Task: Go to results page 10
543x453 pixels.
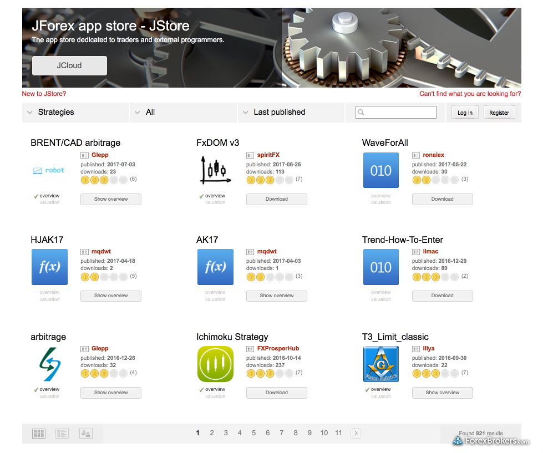Action: coord(324,433)
